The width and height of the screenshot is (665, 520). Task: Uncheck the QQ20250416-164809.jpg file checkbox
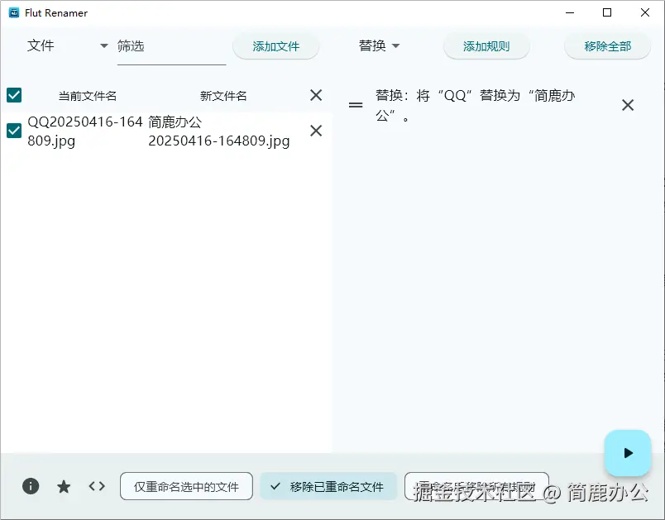click(14, 131)
